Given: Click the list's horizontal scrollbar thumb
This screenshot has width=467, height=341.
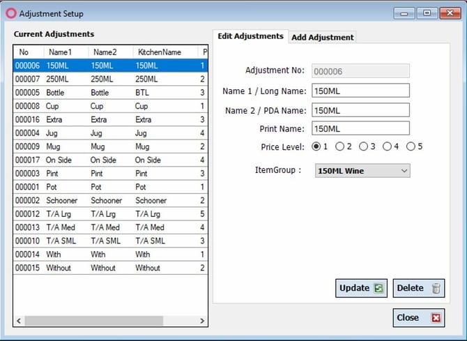Looking at the screenshot, I should (x=94, y=321).
